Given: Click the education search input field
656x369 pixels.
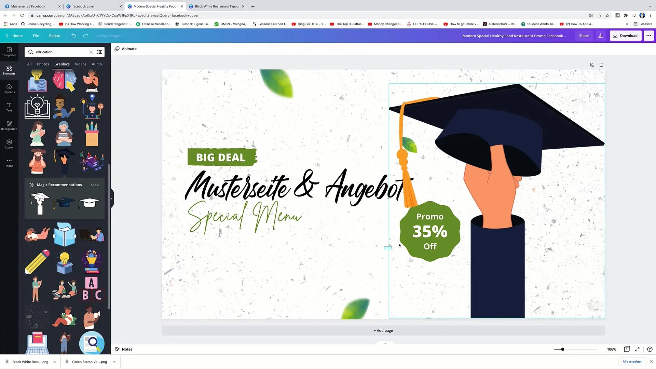Looking at the screenshot, I should (x=61, y=52).
